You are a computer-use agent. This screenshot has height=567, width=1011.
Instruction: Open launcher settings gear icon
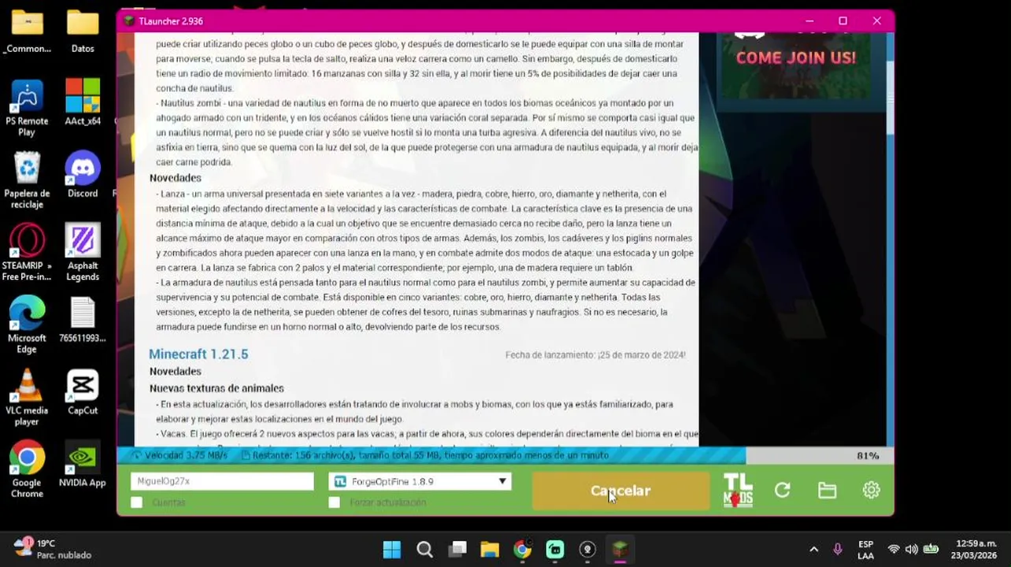pos(871,490)
